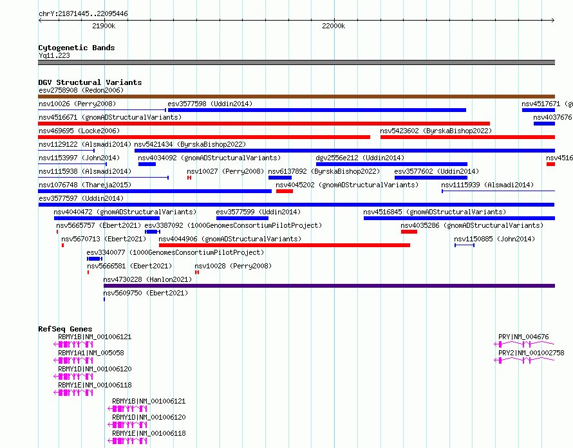Click red bar of nsv4045202 variant
The width and height of the screenshot is (573, 448).
pos(285,191)
